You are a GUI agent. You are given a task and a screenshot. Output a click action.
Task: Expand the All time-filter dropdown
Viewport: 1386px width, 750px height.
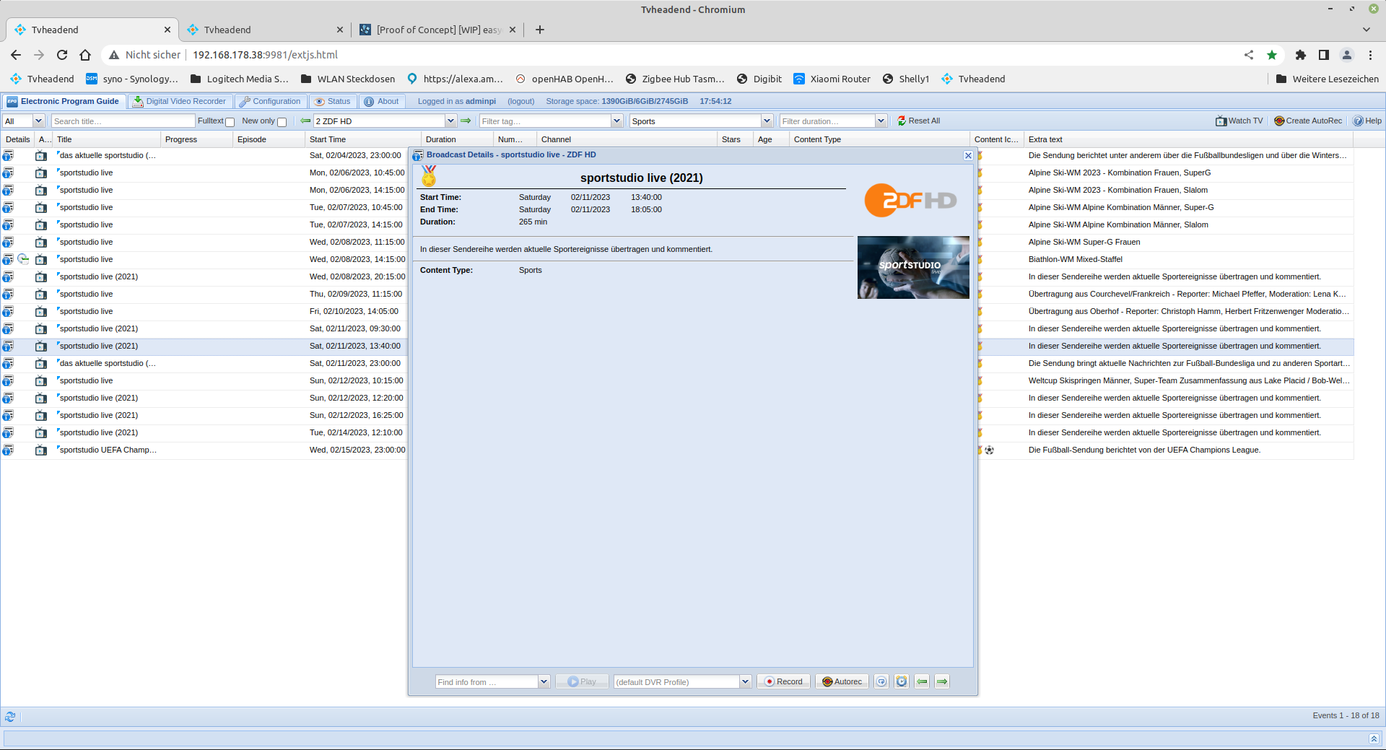pyautogui.click(x=39, y=121)
